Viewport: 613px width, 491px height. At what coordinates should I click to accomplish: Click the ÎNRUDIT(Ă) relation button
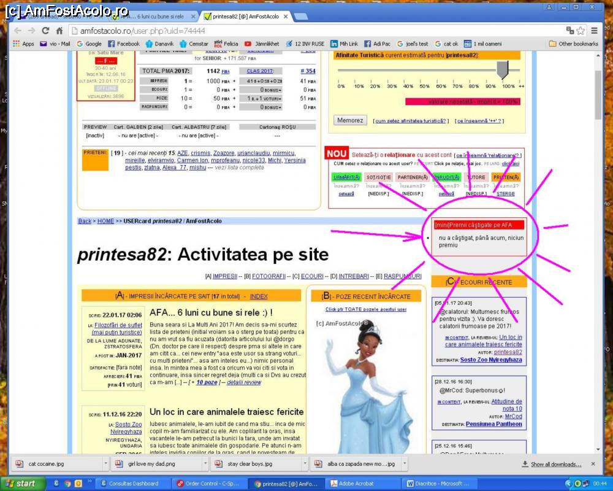point(446,177)
